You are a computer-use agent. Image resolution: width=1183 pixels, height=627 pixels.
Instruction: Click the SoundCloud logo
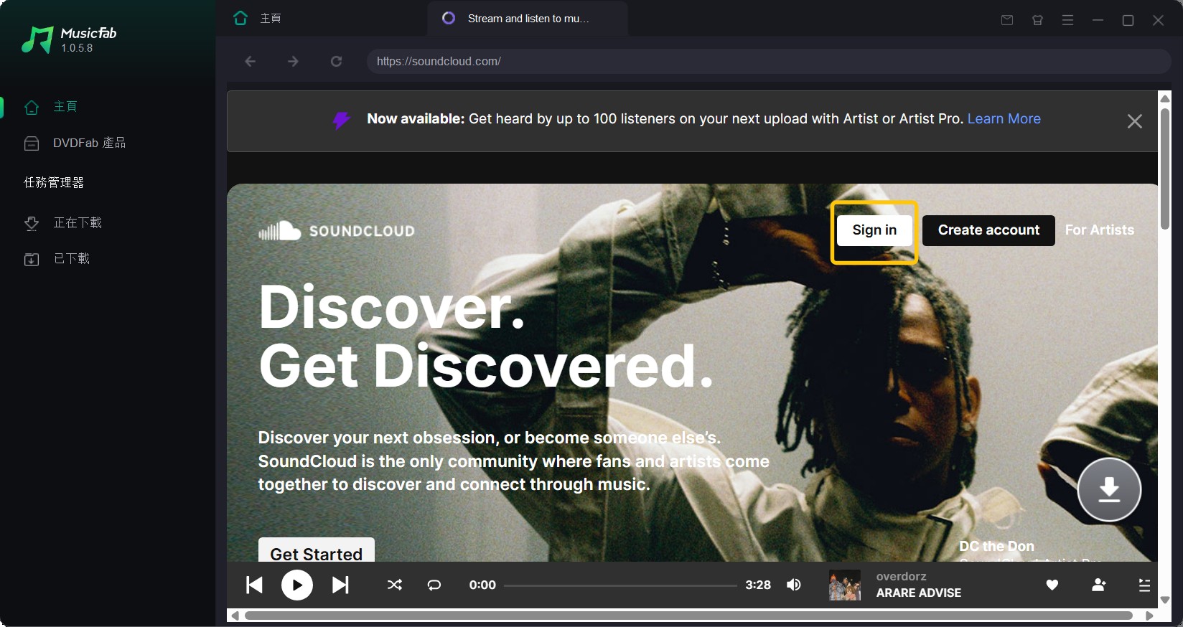pyautogui.click(x=337, y=230)
